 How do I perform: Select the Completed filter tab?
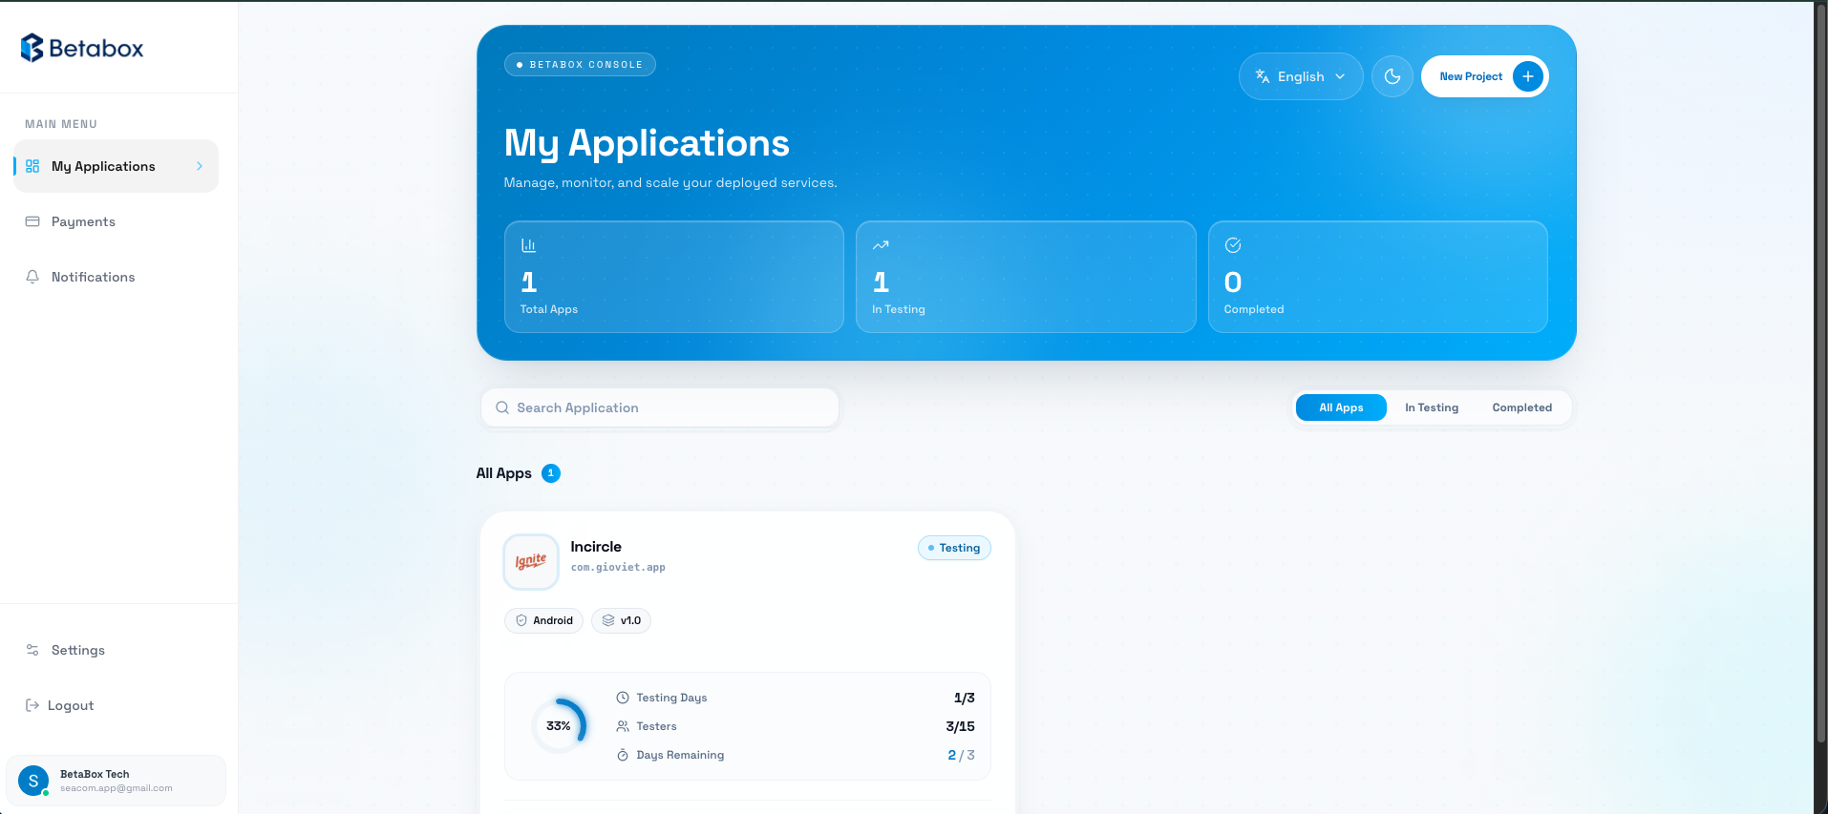click(x=1522, y=407)
